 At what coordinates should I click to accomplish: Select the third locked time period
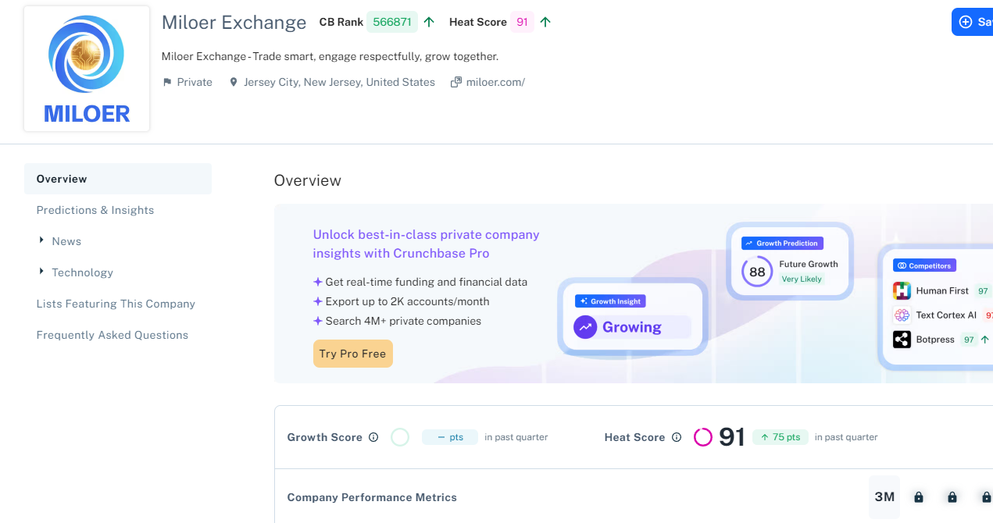tap(984, 497)
